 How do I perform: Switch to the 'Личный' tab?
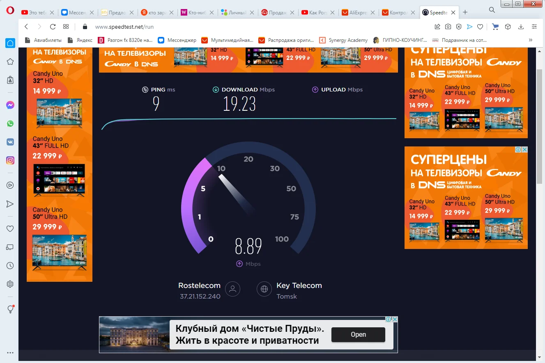238,13
